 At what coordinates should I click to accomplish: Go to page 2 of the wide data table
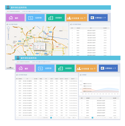click(53, 118)
